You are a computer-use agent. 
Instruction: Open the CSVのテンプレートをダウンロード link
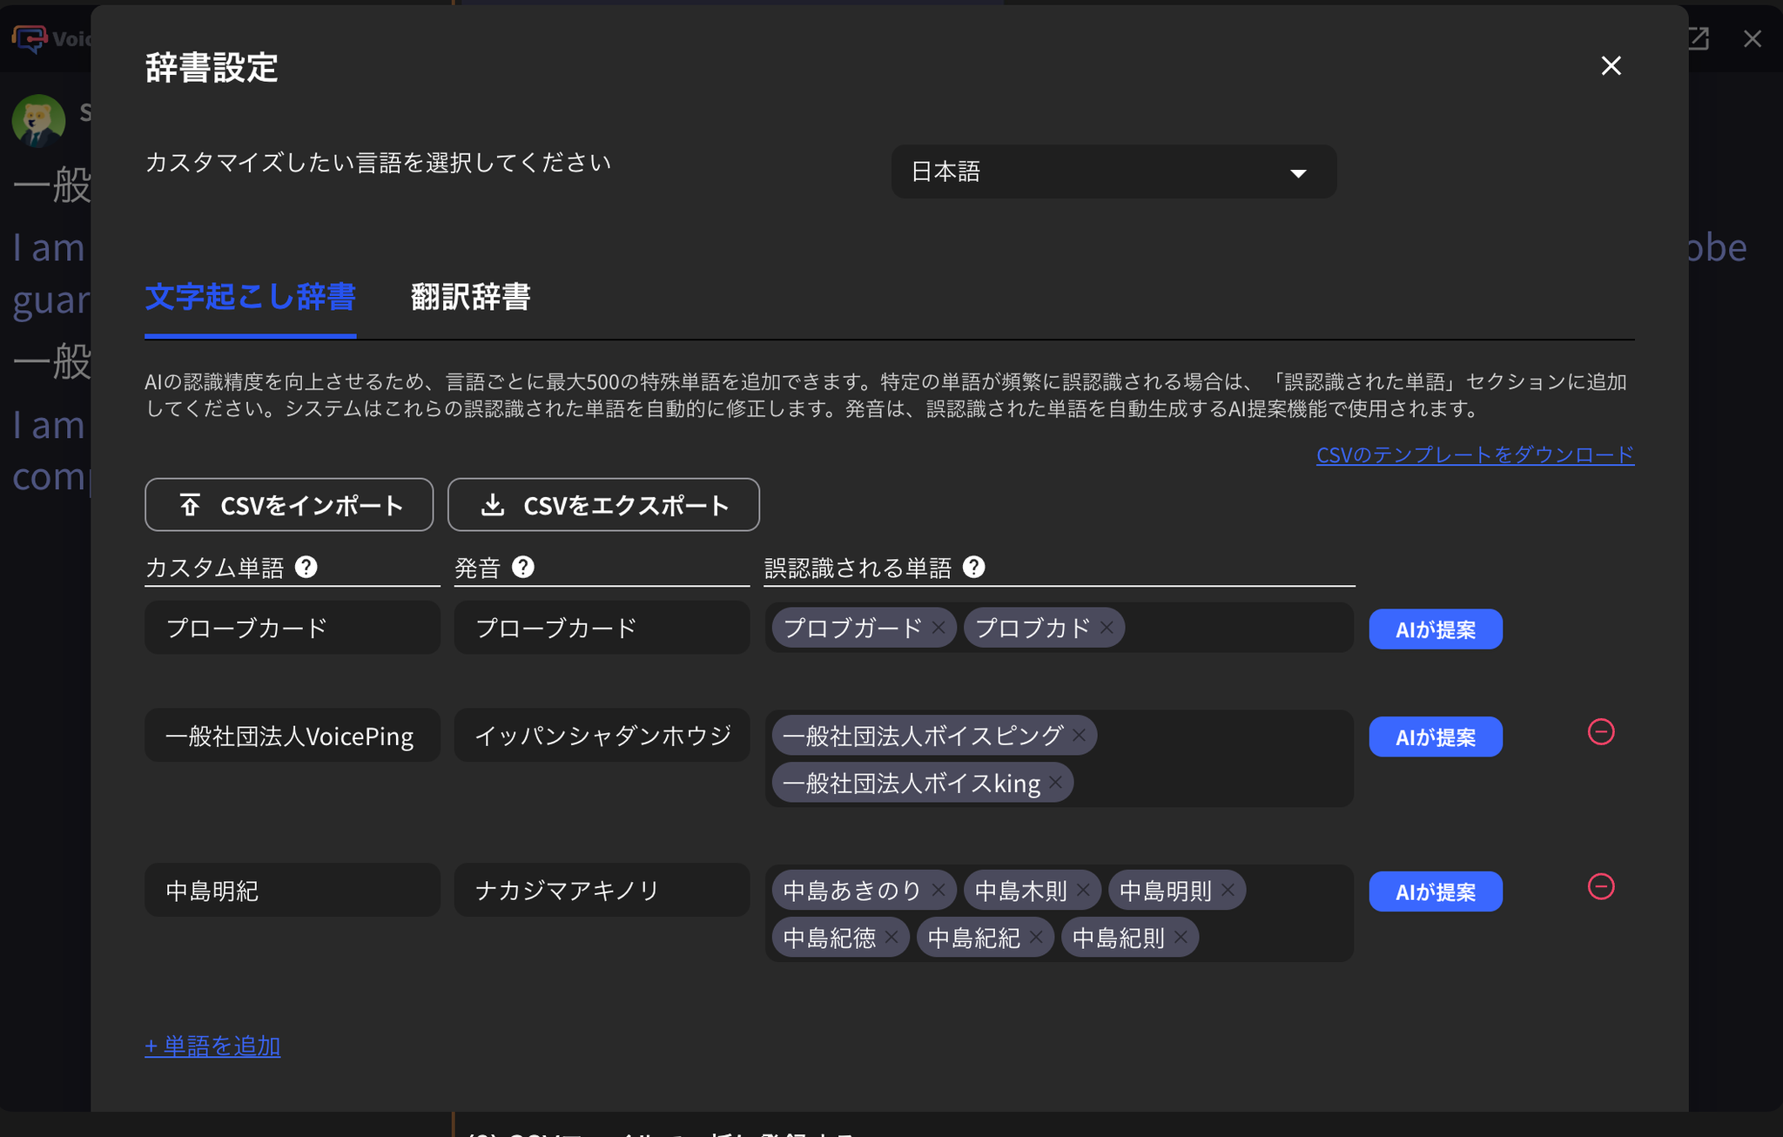(x=1474, y=454)
